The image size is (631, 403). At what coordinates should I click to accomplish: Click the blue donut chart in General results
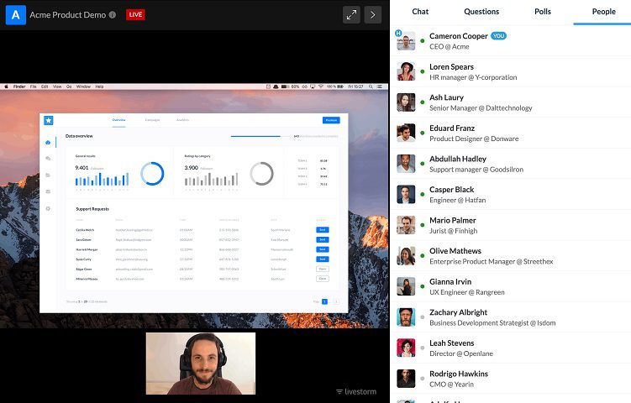click(x=152, y=173)
